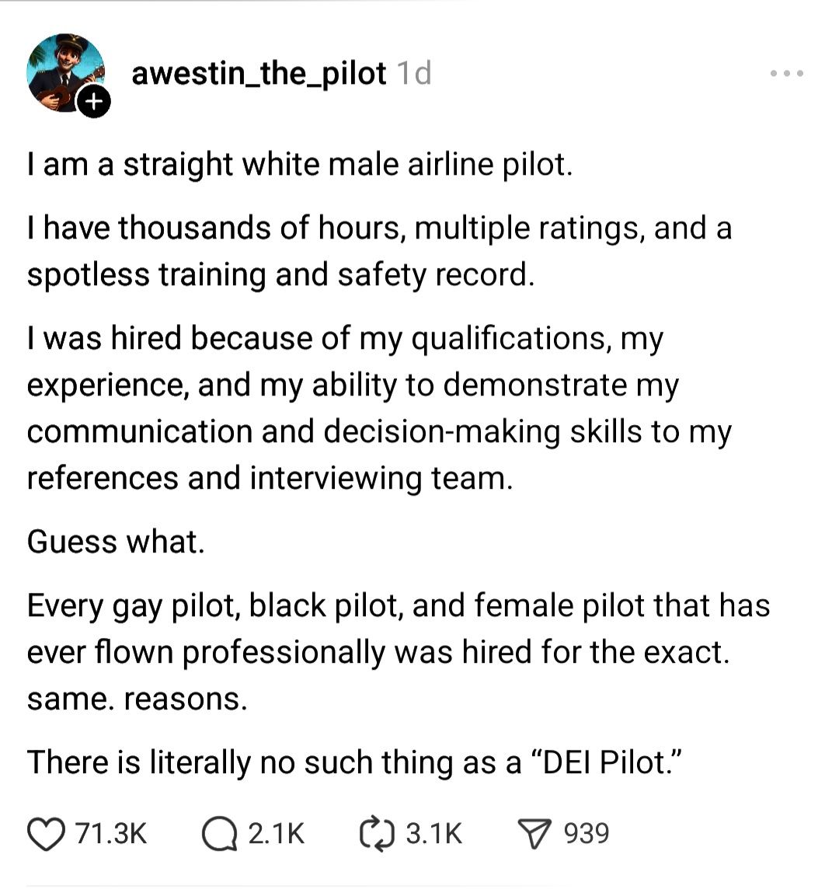Select the "thousands of hours, multiple ratings" paragraph
The height and width of the screenshot is (889, 839).
(379, 251)
